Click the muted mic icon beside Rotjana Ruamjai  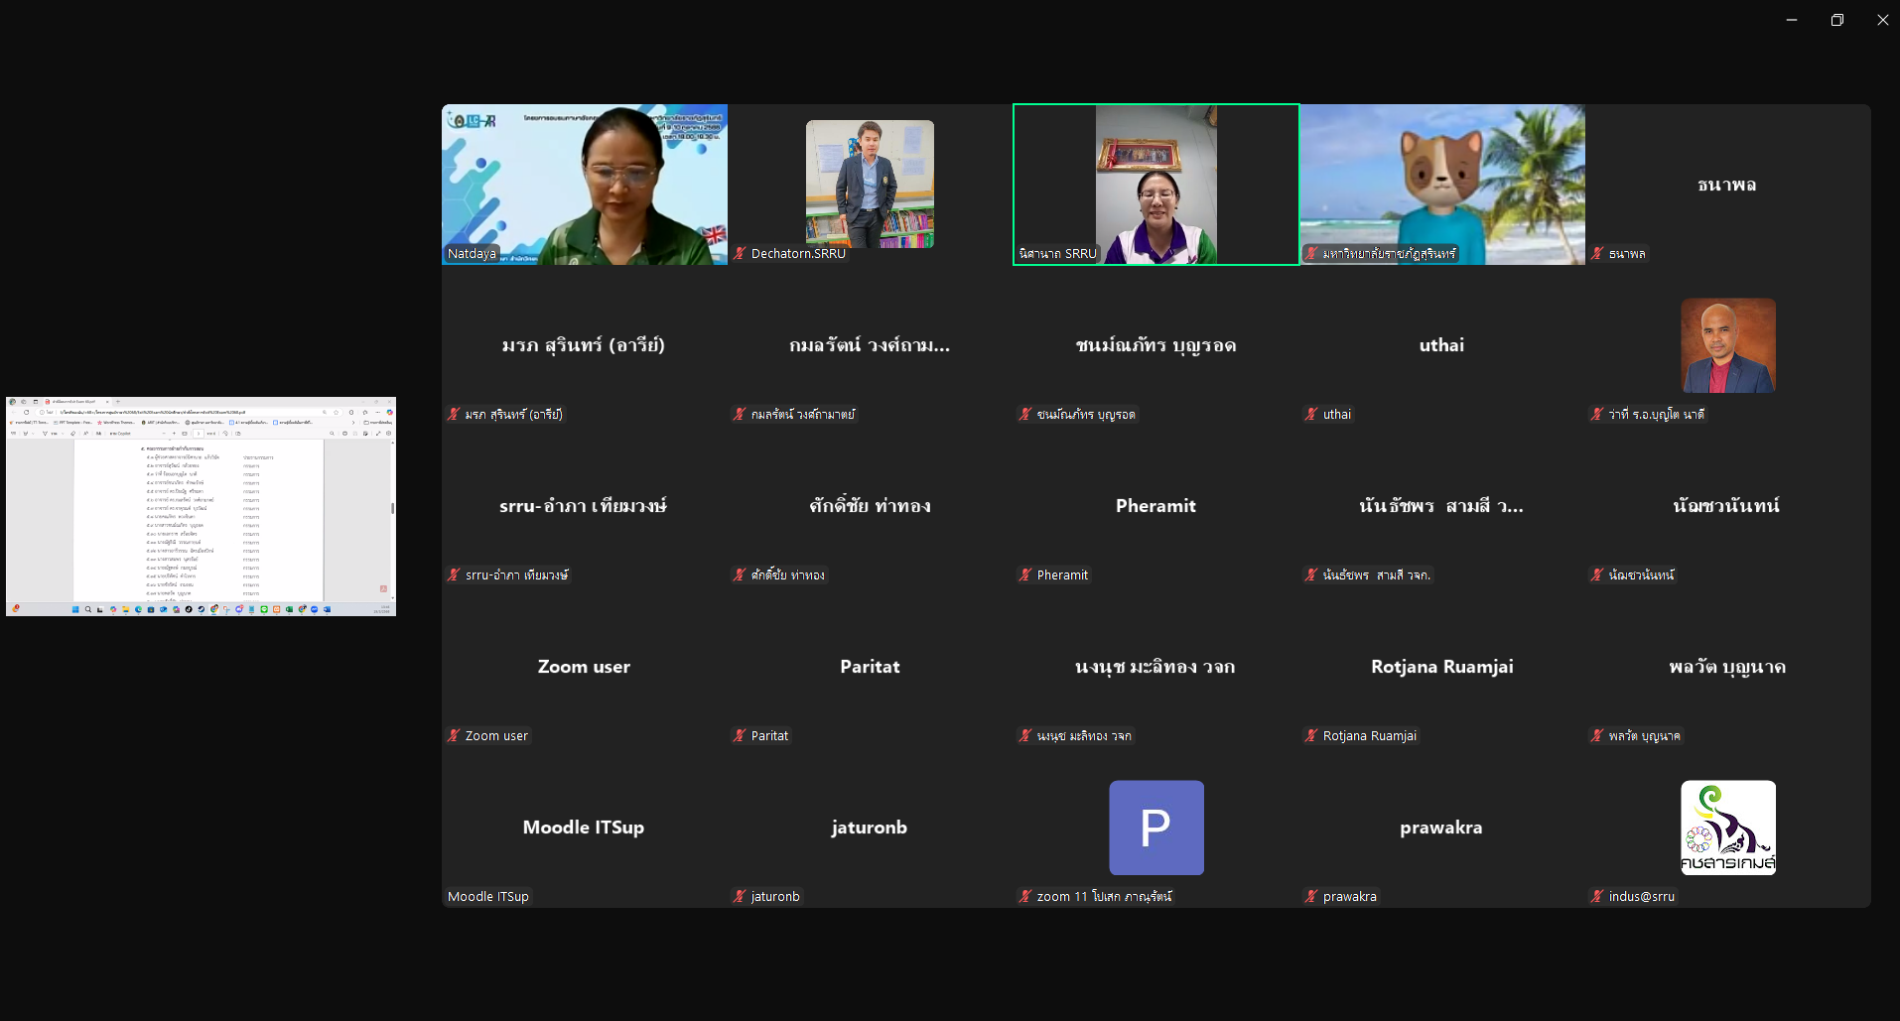pos(1311,736)
